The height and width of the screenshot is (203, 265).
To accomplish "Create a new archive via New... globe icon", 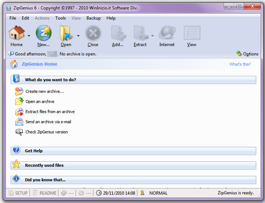I will (44, 33).
